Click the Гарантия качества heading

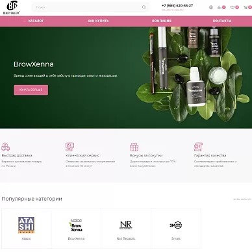tap(210, 155)
